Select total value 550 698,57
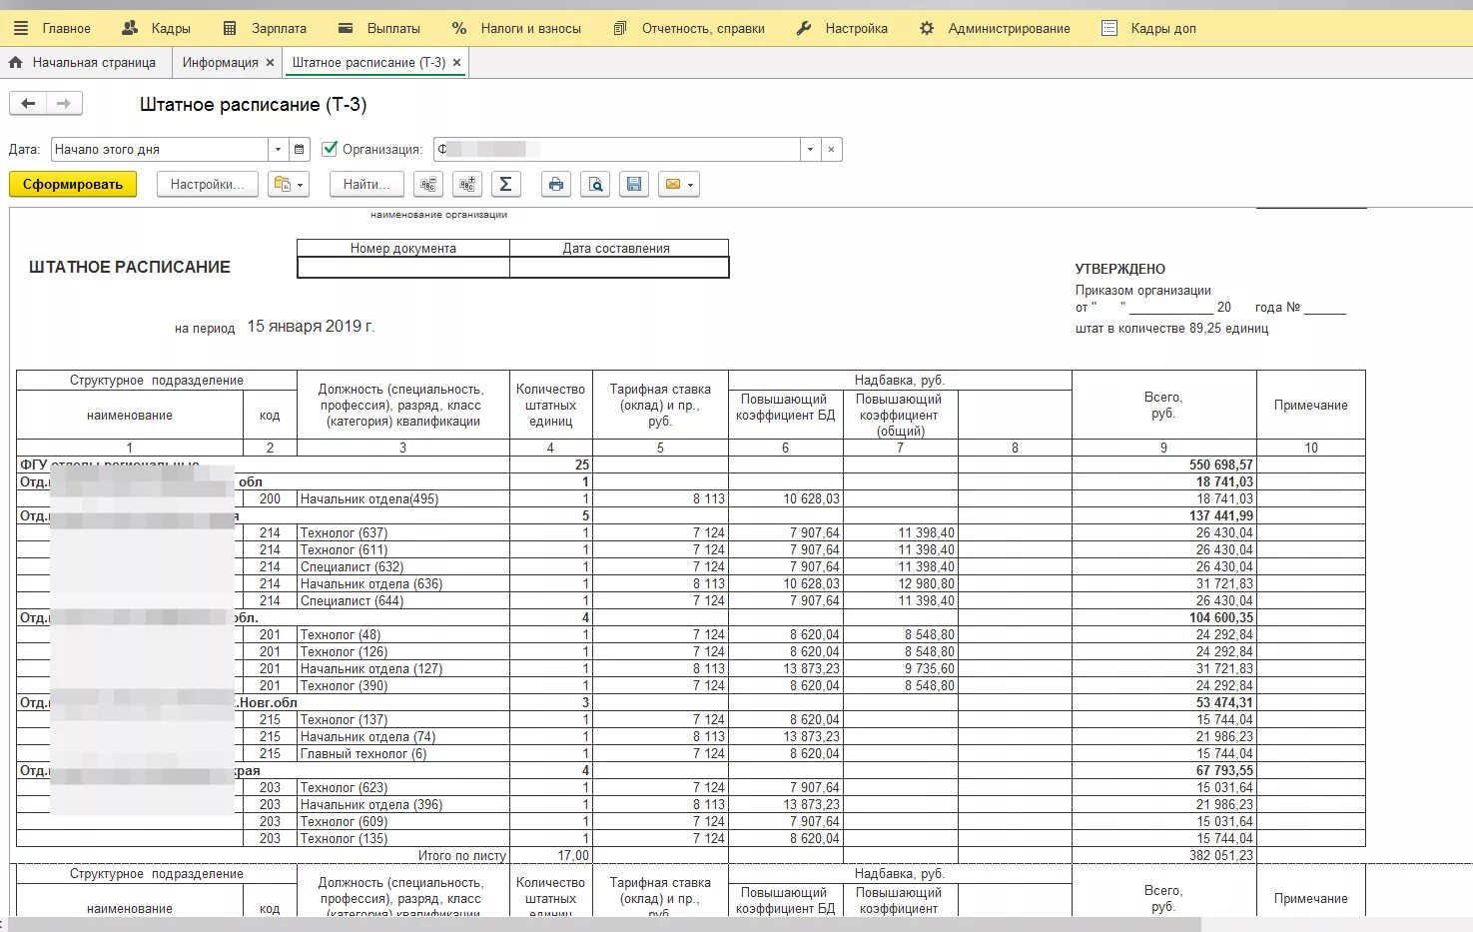Image resolution: width=1473 pixels, height=932 pixels. (1220, 466)
